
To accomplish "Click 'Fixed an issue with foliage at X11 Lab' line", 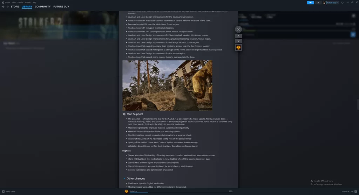I will click(x=151, y=28).
